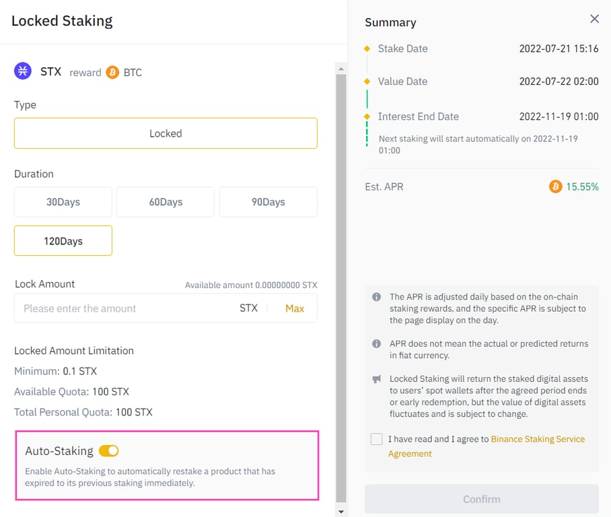Close the Locked Staking summary panel
The height and width of the screenshot is (517, 611).
(594, 19)
